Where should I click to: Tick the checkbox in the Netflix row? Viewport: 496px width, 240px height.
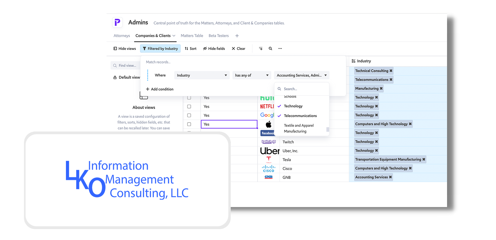189,107
